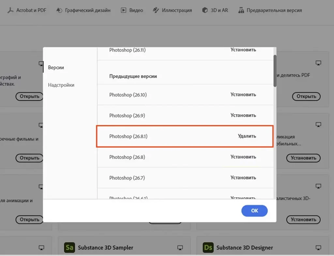
Task: Click the Видео play icon in the category bar
Action: [x=124, y=10]
